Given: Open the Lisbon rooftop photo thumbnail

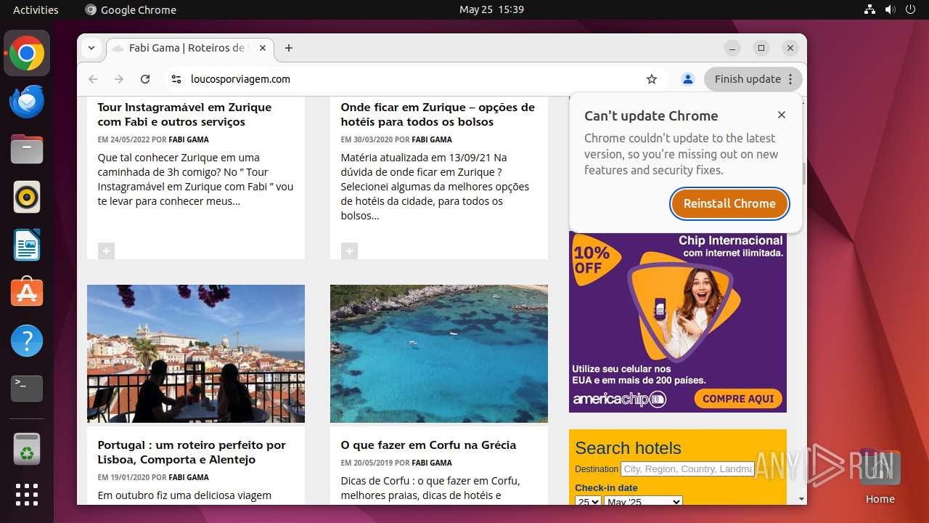Looking at the screenshot, I should pos(196,354).
